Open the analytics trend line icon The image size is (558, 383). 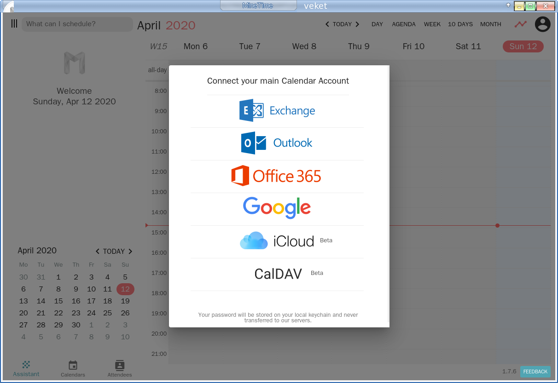(521, 24)
